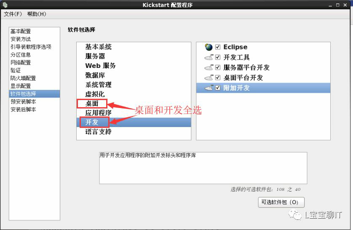The image size is (353, 230).
Task: Select 基本系统 package category
Action: point(99,47)
